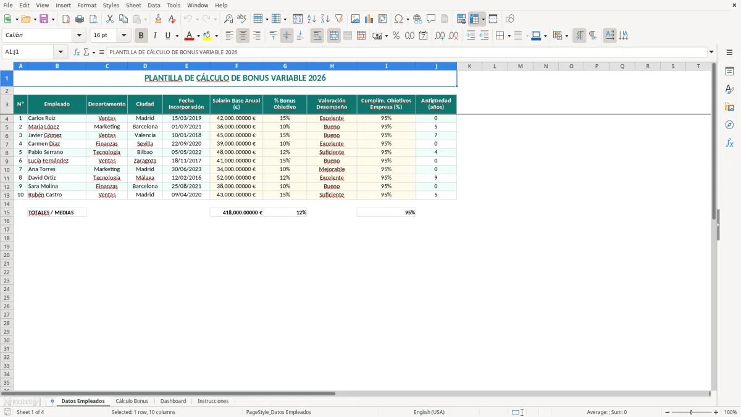Open sidebar Gallery panel
The height and width of the screenshot is (417, 741).
pyautogui.click(x=729, y=107)
